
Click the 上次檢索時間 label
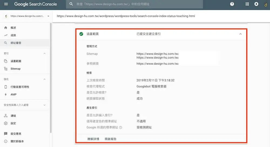coord(96,80)
